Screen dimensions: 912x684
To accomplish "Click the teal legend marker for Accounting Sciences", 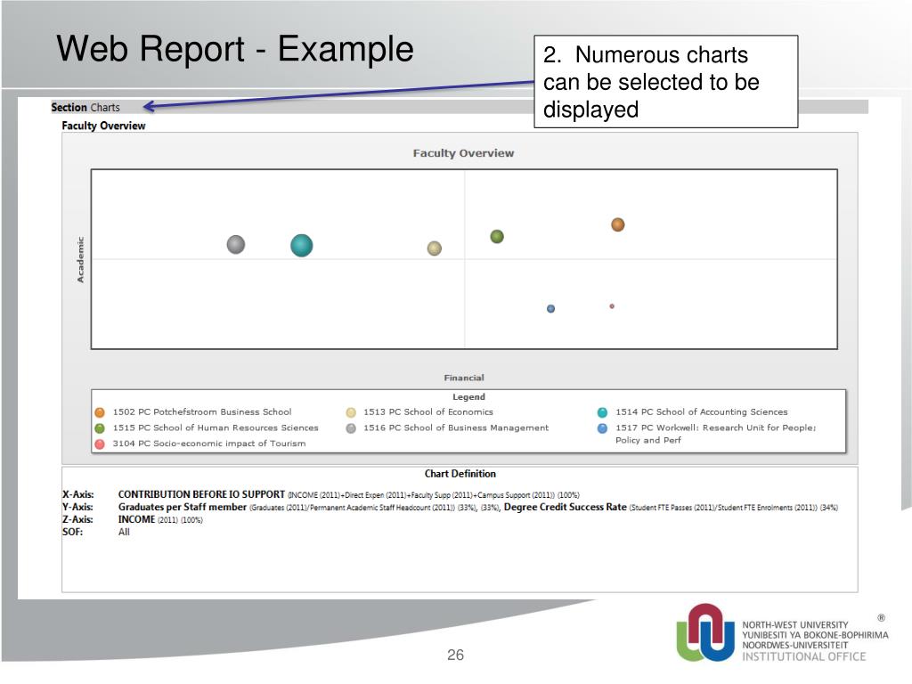I will tap(603, 412).
